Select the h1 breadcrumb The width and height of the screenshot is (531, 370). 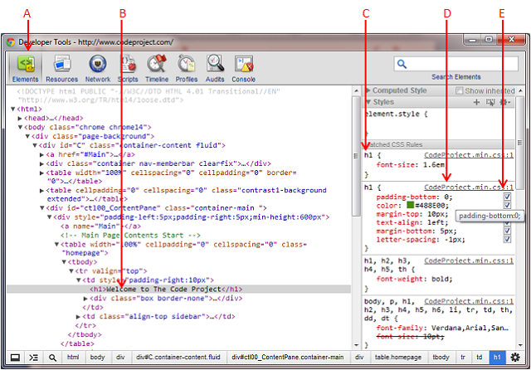[x=497, y=358]
